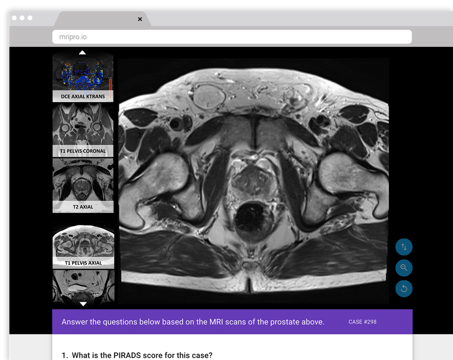View the T2 AXIAL scan series

coord(83,184)
